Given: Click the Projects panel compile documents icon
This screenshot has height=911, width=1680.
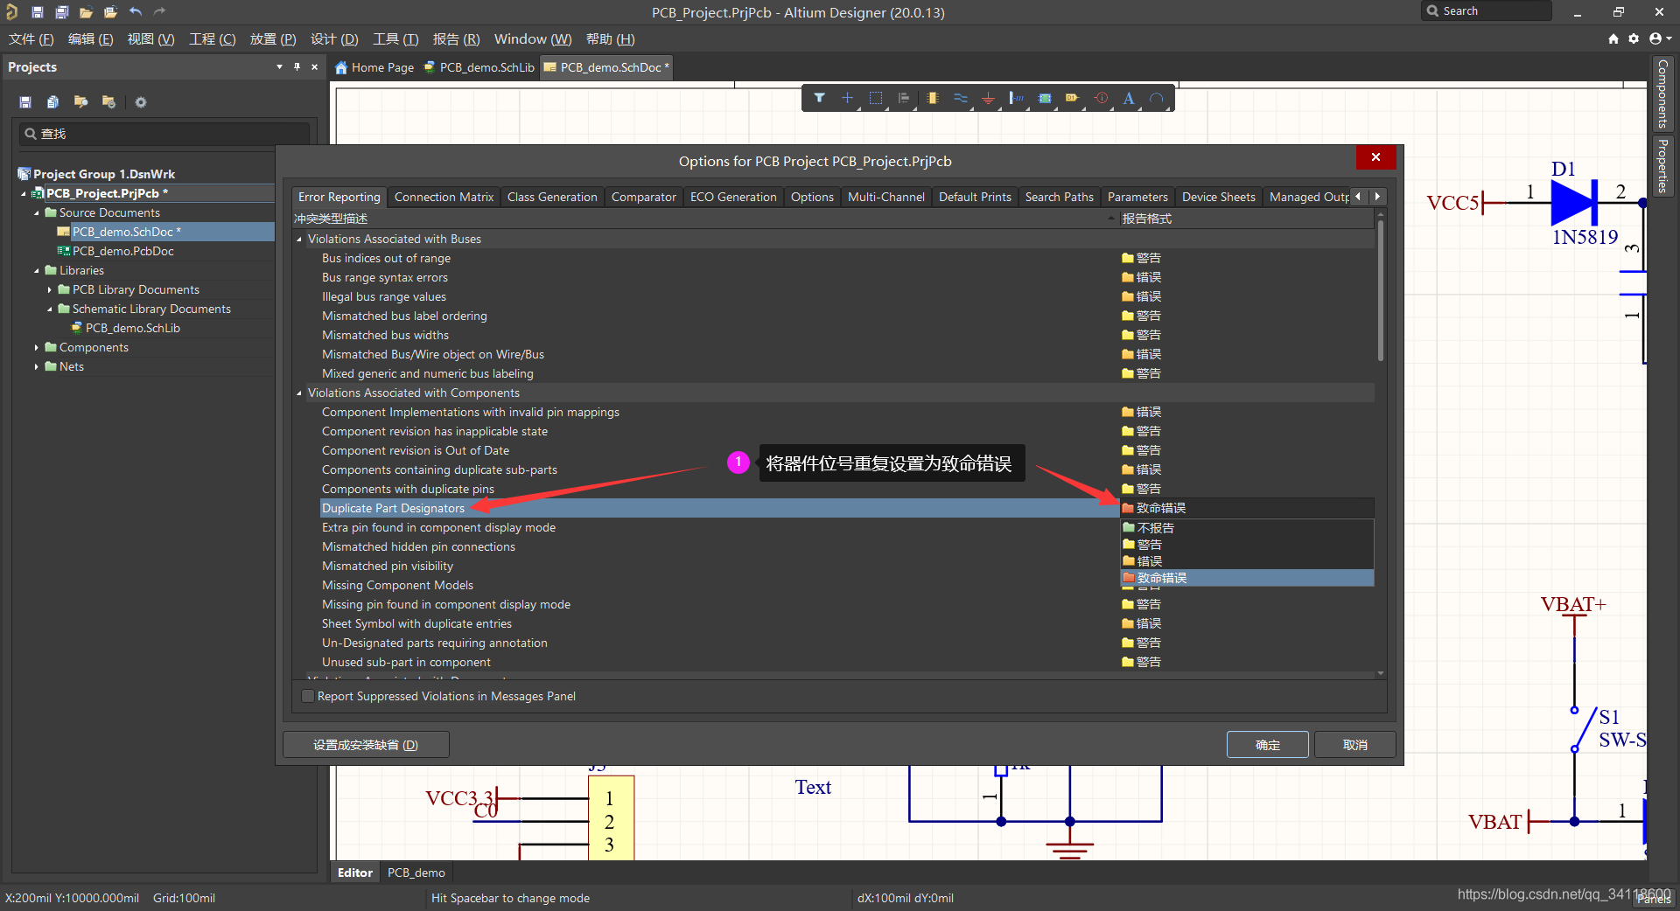Looking at the screenshot, I should 53,102.
